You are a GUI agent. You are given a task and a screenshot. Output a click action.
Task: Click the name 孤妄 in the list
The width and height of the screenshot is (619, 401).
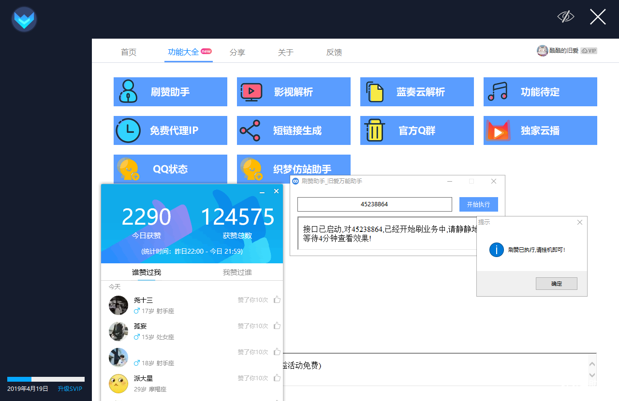coord(140,326)
